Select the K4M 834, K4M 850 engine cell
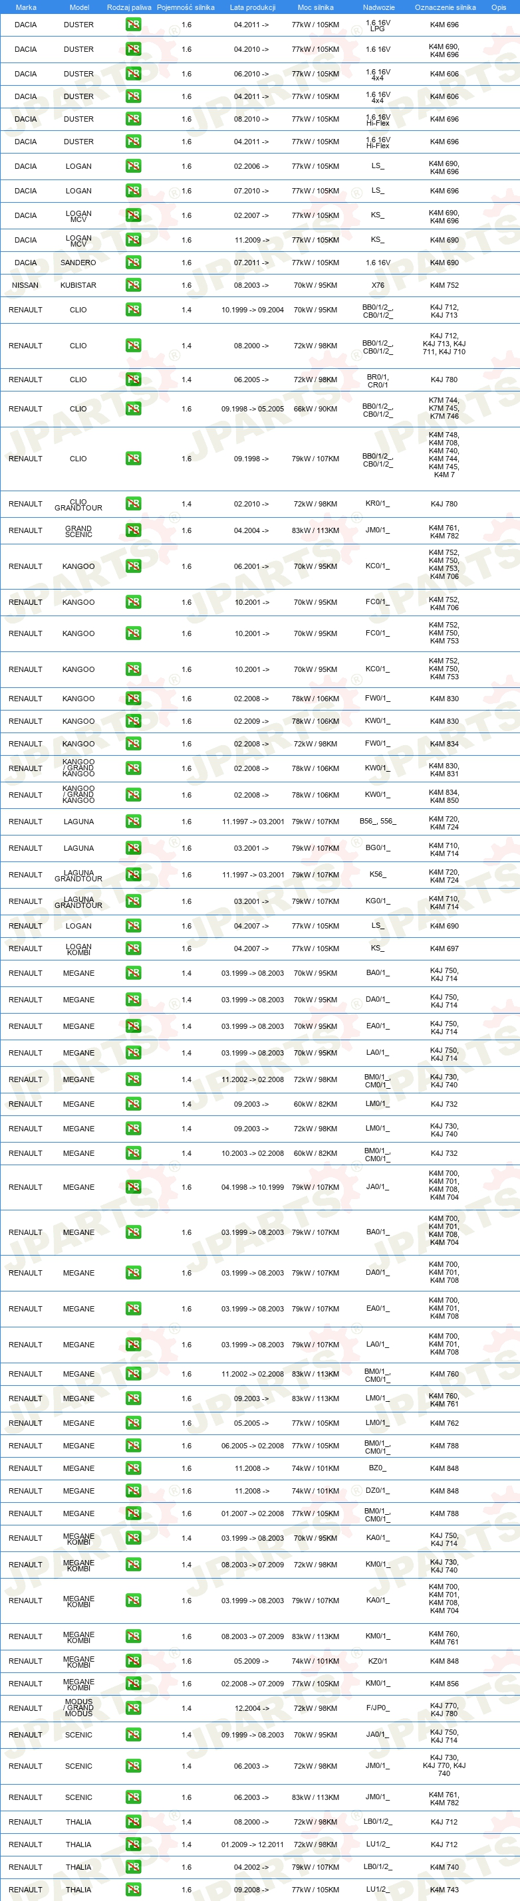Screen dimensions: 520x1901 (x=444, y=796)
